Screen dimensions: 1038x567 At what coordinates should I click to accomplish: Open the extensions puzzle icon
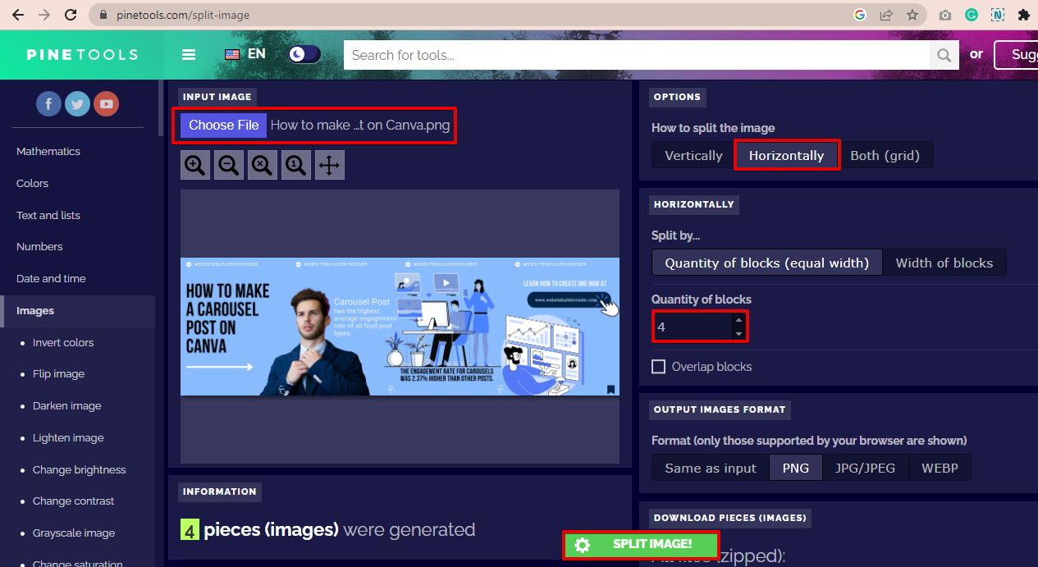pos(1023,15)
